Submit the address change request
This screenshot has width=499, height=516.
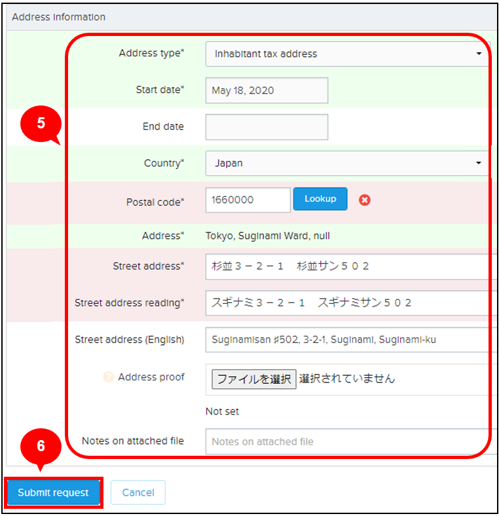pyautogui.click(x=53, y=492)
